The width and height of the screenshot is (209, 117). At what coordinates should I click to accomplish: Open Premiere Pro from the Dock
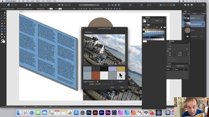(102, 113)
